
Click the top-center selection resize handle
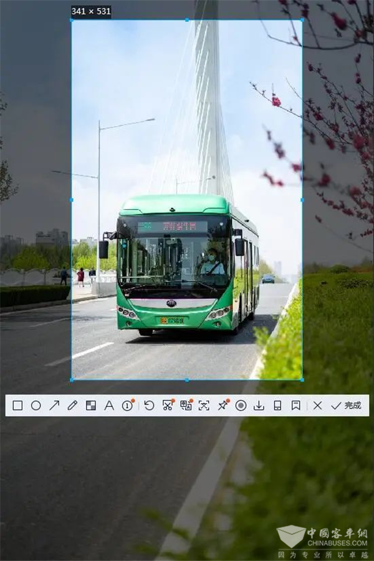(x=187, y=20)
